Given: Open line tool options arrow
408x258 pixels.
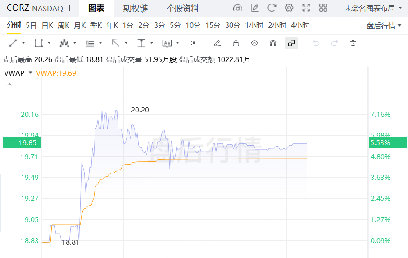Looking at the screenshot, I should click(x=23, y=43).
